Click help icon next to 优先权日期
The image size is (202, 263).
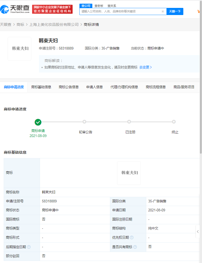[132, 237]
